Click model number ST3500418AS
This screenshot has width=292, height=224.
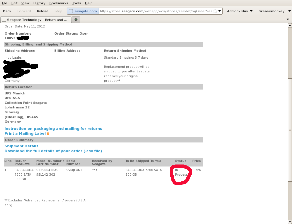47,170
